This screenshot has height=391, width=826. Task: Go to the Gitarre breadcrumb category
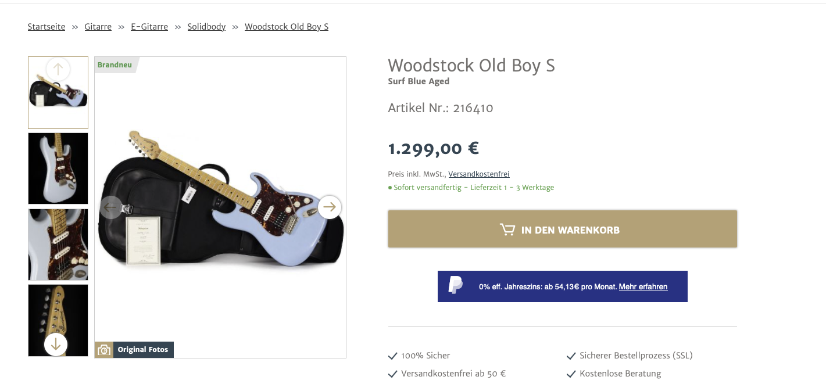pyautogui.click(x=98, y=27)
